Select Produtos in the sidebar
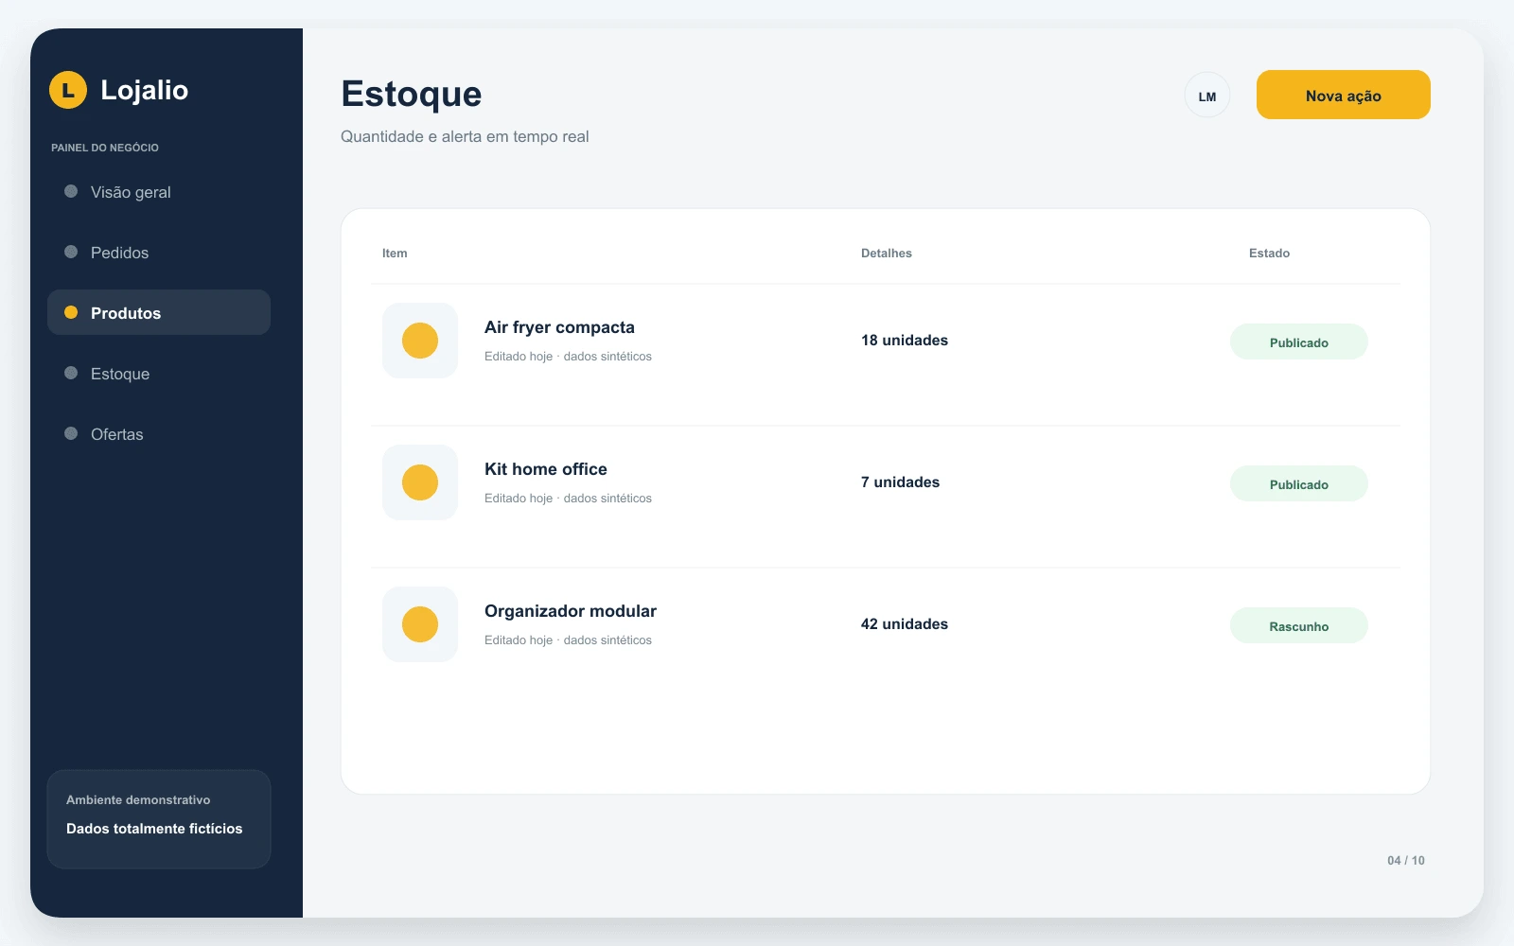The width and height of the screenshot is (1514, 946). click(159, 313)
